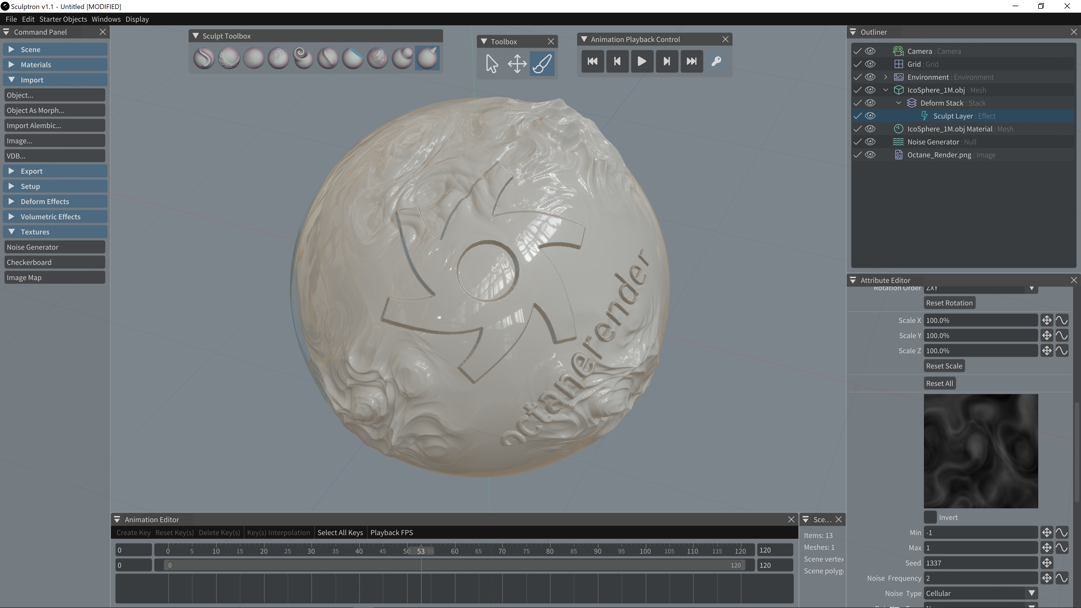
Task: Click the Noise Generator texture button
Action: click(55, 247)
